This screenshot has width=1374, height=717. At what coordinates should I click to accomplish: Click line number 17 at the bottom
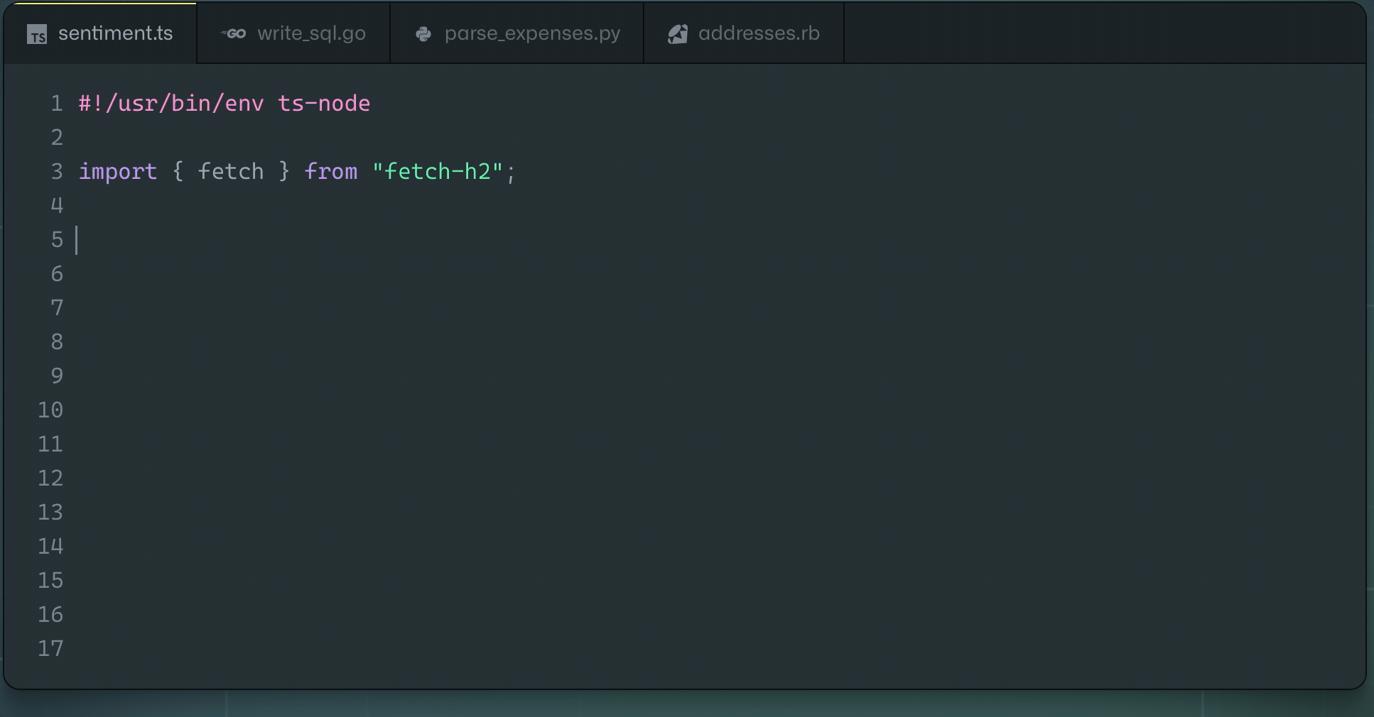[x=50, y=648]
